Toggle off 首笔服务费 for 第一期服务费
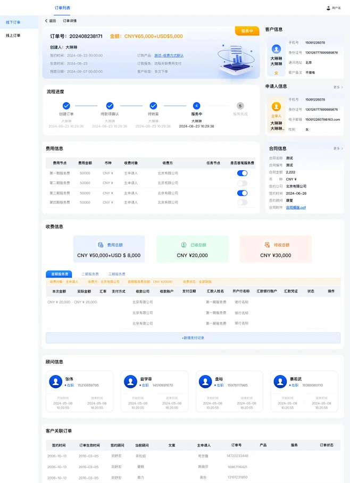Screen dimensions: 350x483 point(242,173)
